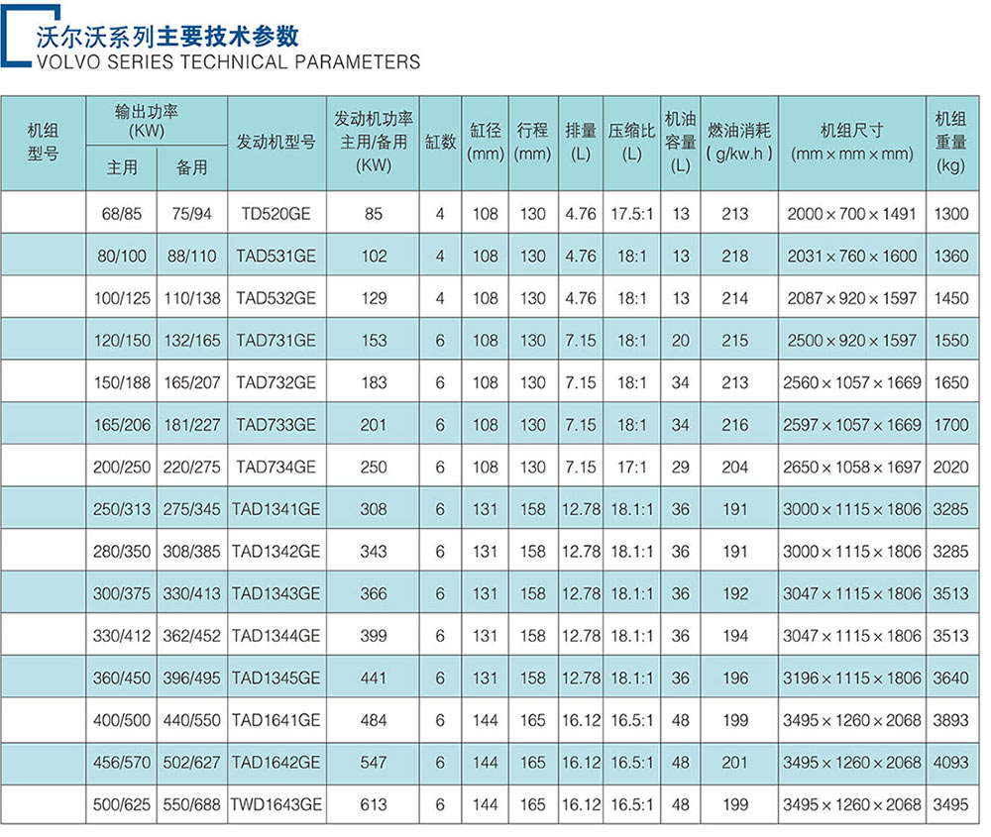Select the 400/500 prime output value
This screenshot has height=837, width=991.
[x=122, y=721]
